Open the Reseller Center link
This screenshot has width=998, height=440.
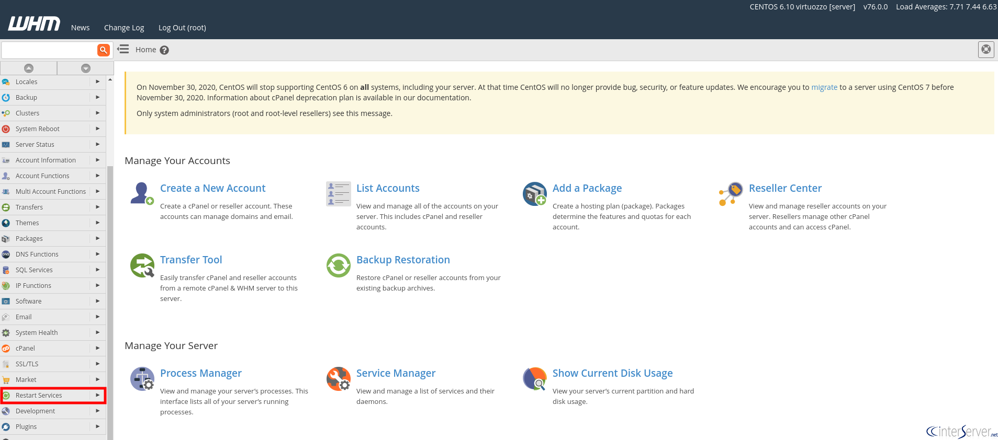[785, 188]
